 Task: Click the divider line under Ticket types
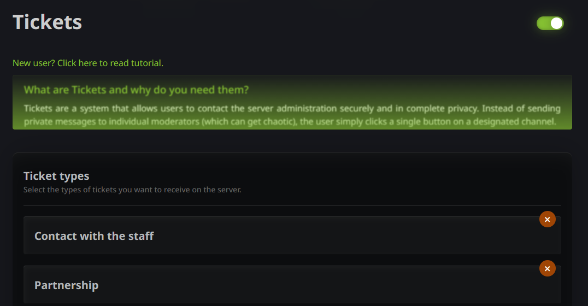click(x=292, y=205)
